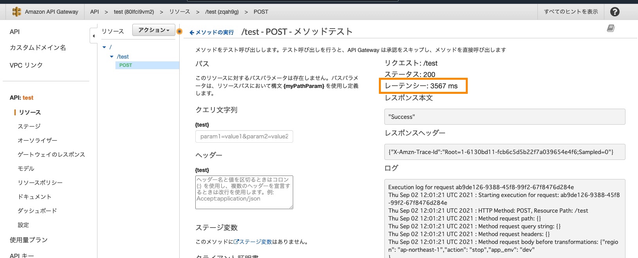Select ステージ in the sidebar
Image resolution: width=638 pixels, height=258 pixels.
(x=29, y=127)
